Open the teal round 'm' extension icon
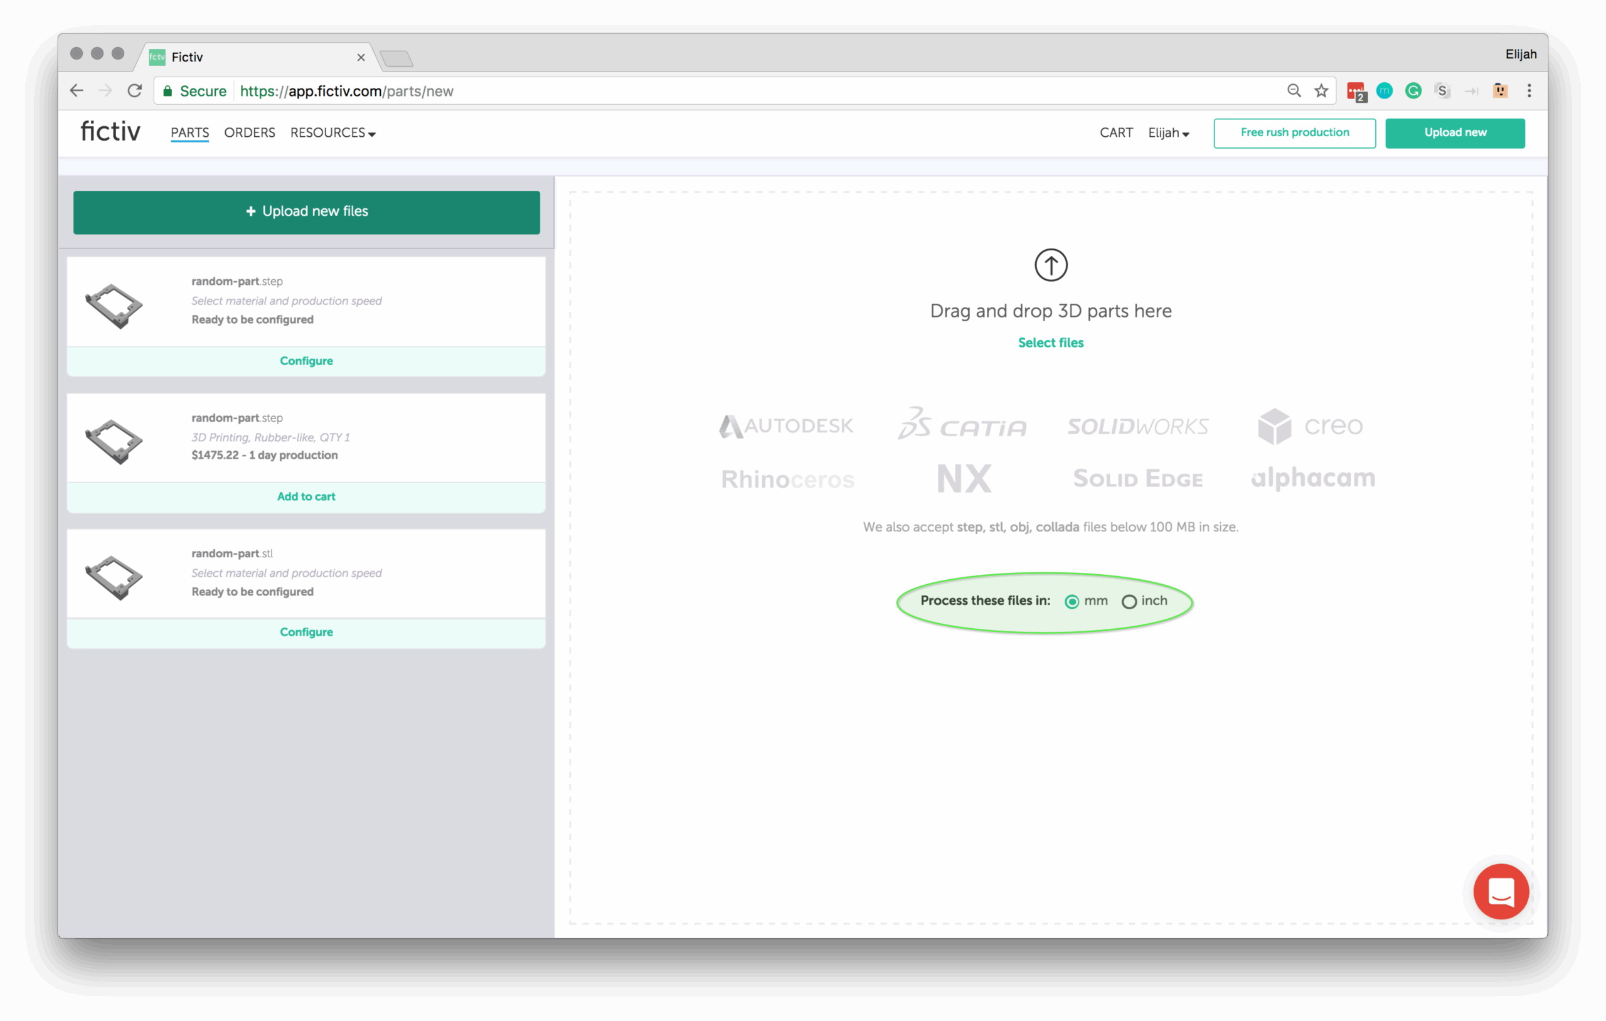This screenshot has height=1021, width=1606. (x=1385, y=91)
